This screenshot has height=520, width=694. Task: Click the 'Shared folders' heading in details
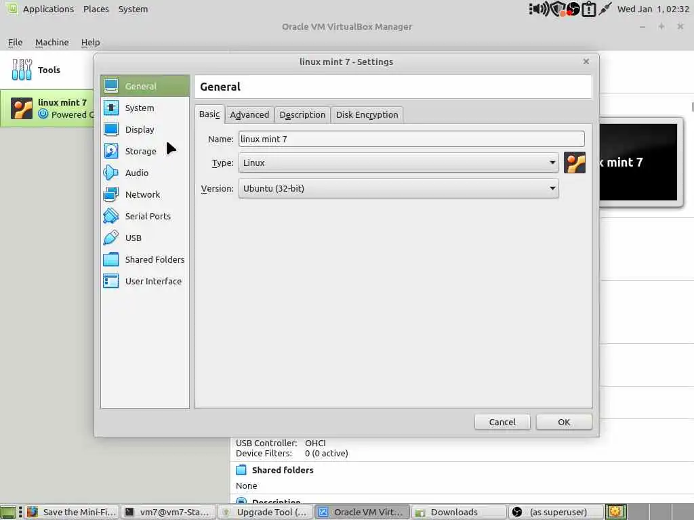coord(283,470)
